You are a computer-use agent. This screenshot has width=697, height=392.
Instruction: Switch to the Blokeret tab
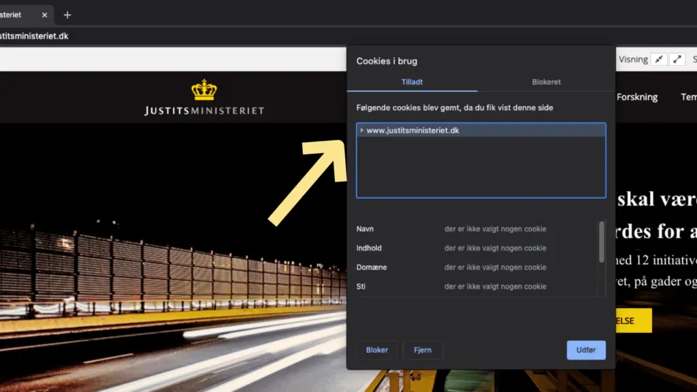[x=546, y=82]
